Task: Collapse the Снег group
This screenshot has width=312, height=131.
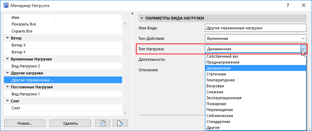Action: [8, 101]
